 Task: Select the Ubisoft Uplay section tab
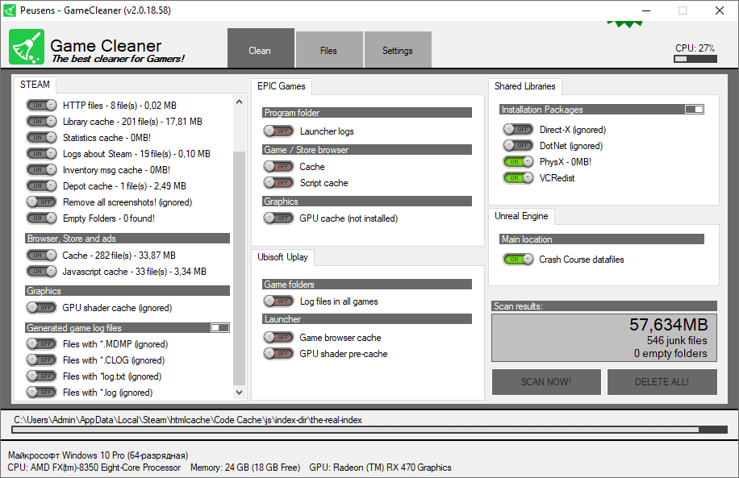282,257
